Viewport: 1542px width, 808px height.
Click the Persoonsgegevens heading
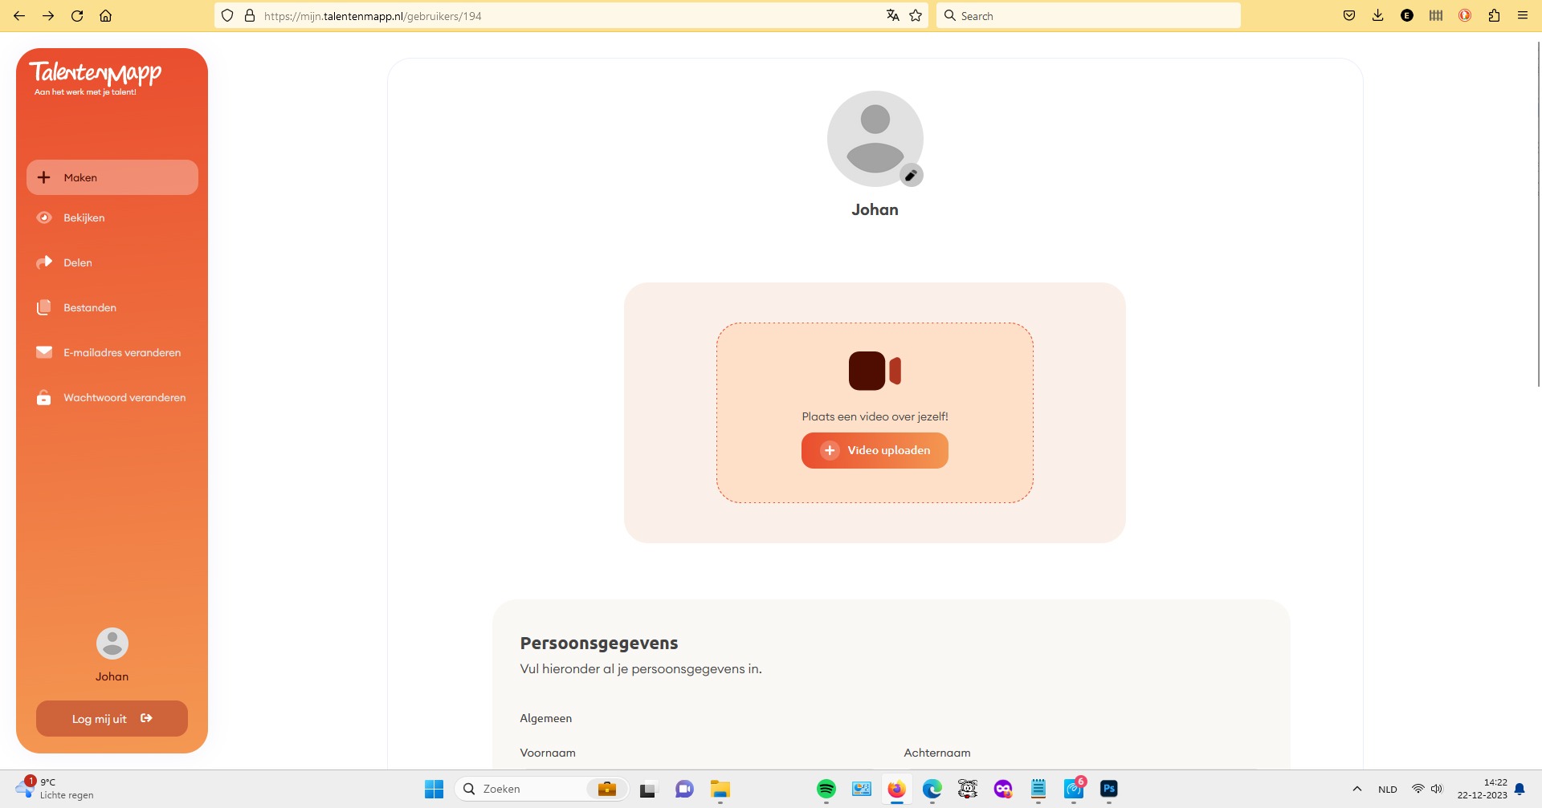click(599, 643)
